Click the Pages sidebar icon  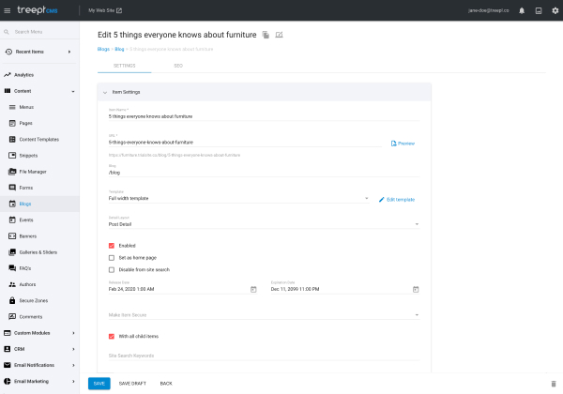(12, 123)
